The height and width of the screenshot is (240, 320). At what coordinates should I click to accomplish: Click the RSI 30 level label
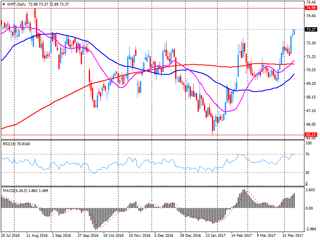point(307,173)
